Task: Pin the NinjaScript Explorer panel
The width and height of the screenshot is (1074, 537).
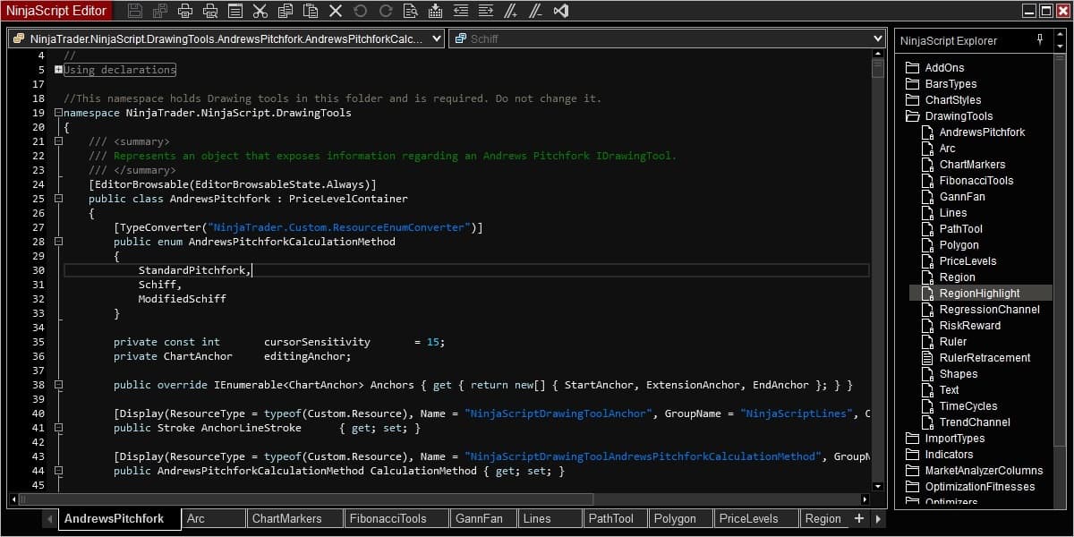Action: coord(1039,40)
